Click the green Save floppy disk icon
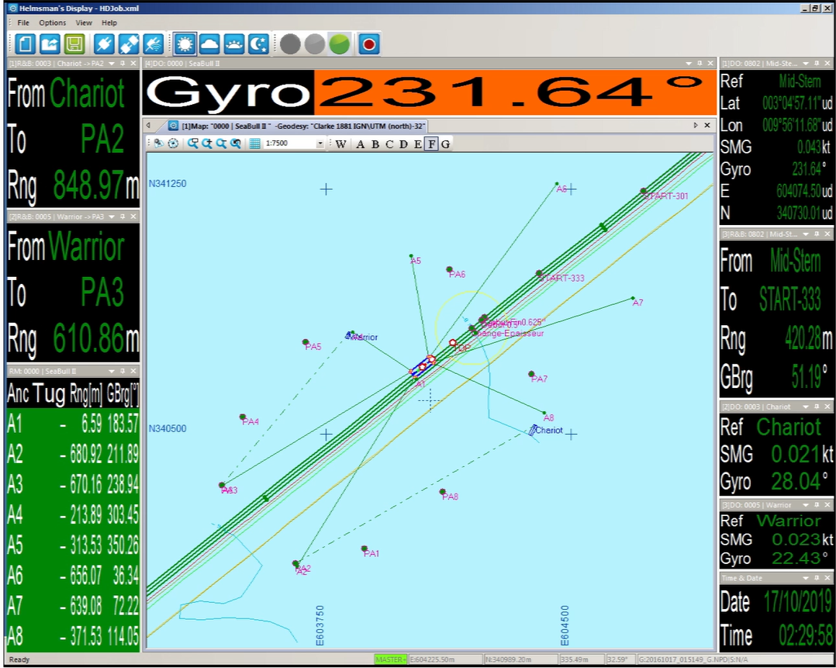Screen dimensions: 836x668 click(x=74, y=43)
